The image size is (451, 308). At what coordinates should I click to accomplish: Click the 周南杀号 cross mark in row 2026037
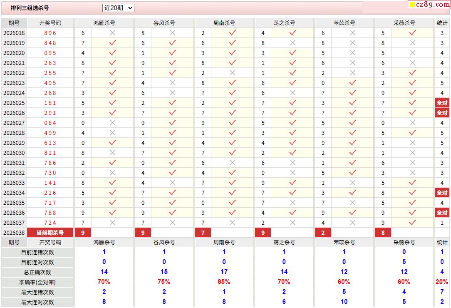click(x=232, y=223)
